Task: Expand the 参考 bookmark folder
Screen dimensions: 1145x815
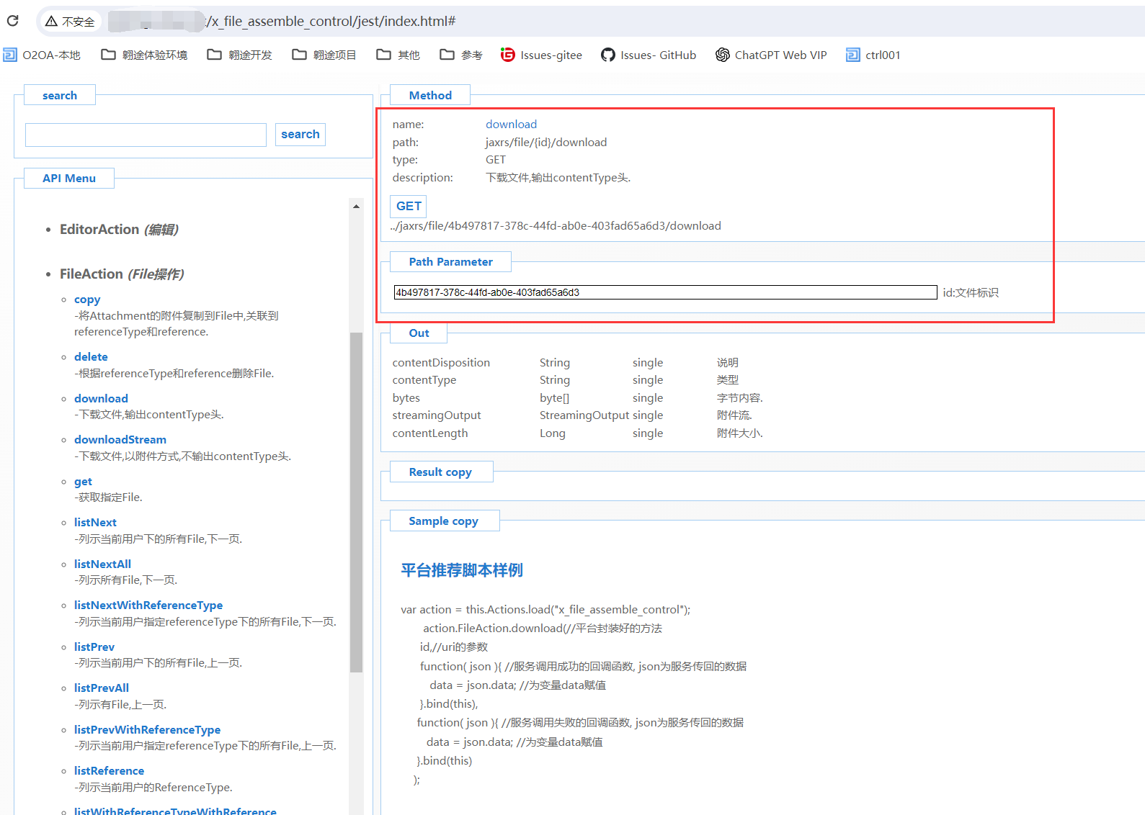Action: pyautogui.click(x=461, y=55)
